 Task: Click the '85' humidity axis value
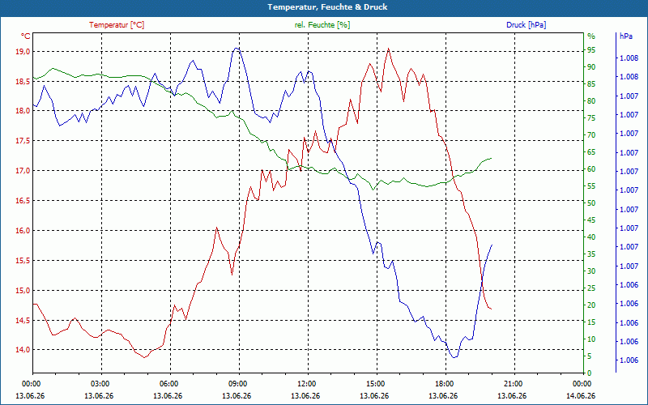(591, 84)
